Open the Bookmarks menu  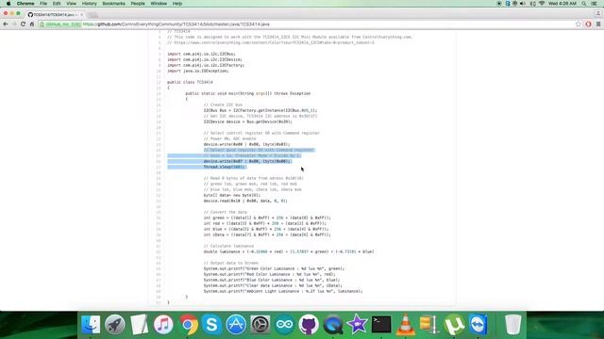pos(113,4)
